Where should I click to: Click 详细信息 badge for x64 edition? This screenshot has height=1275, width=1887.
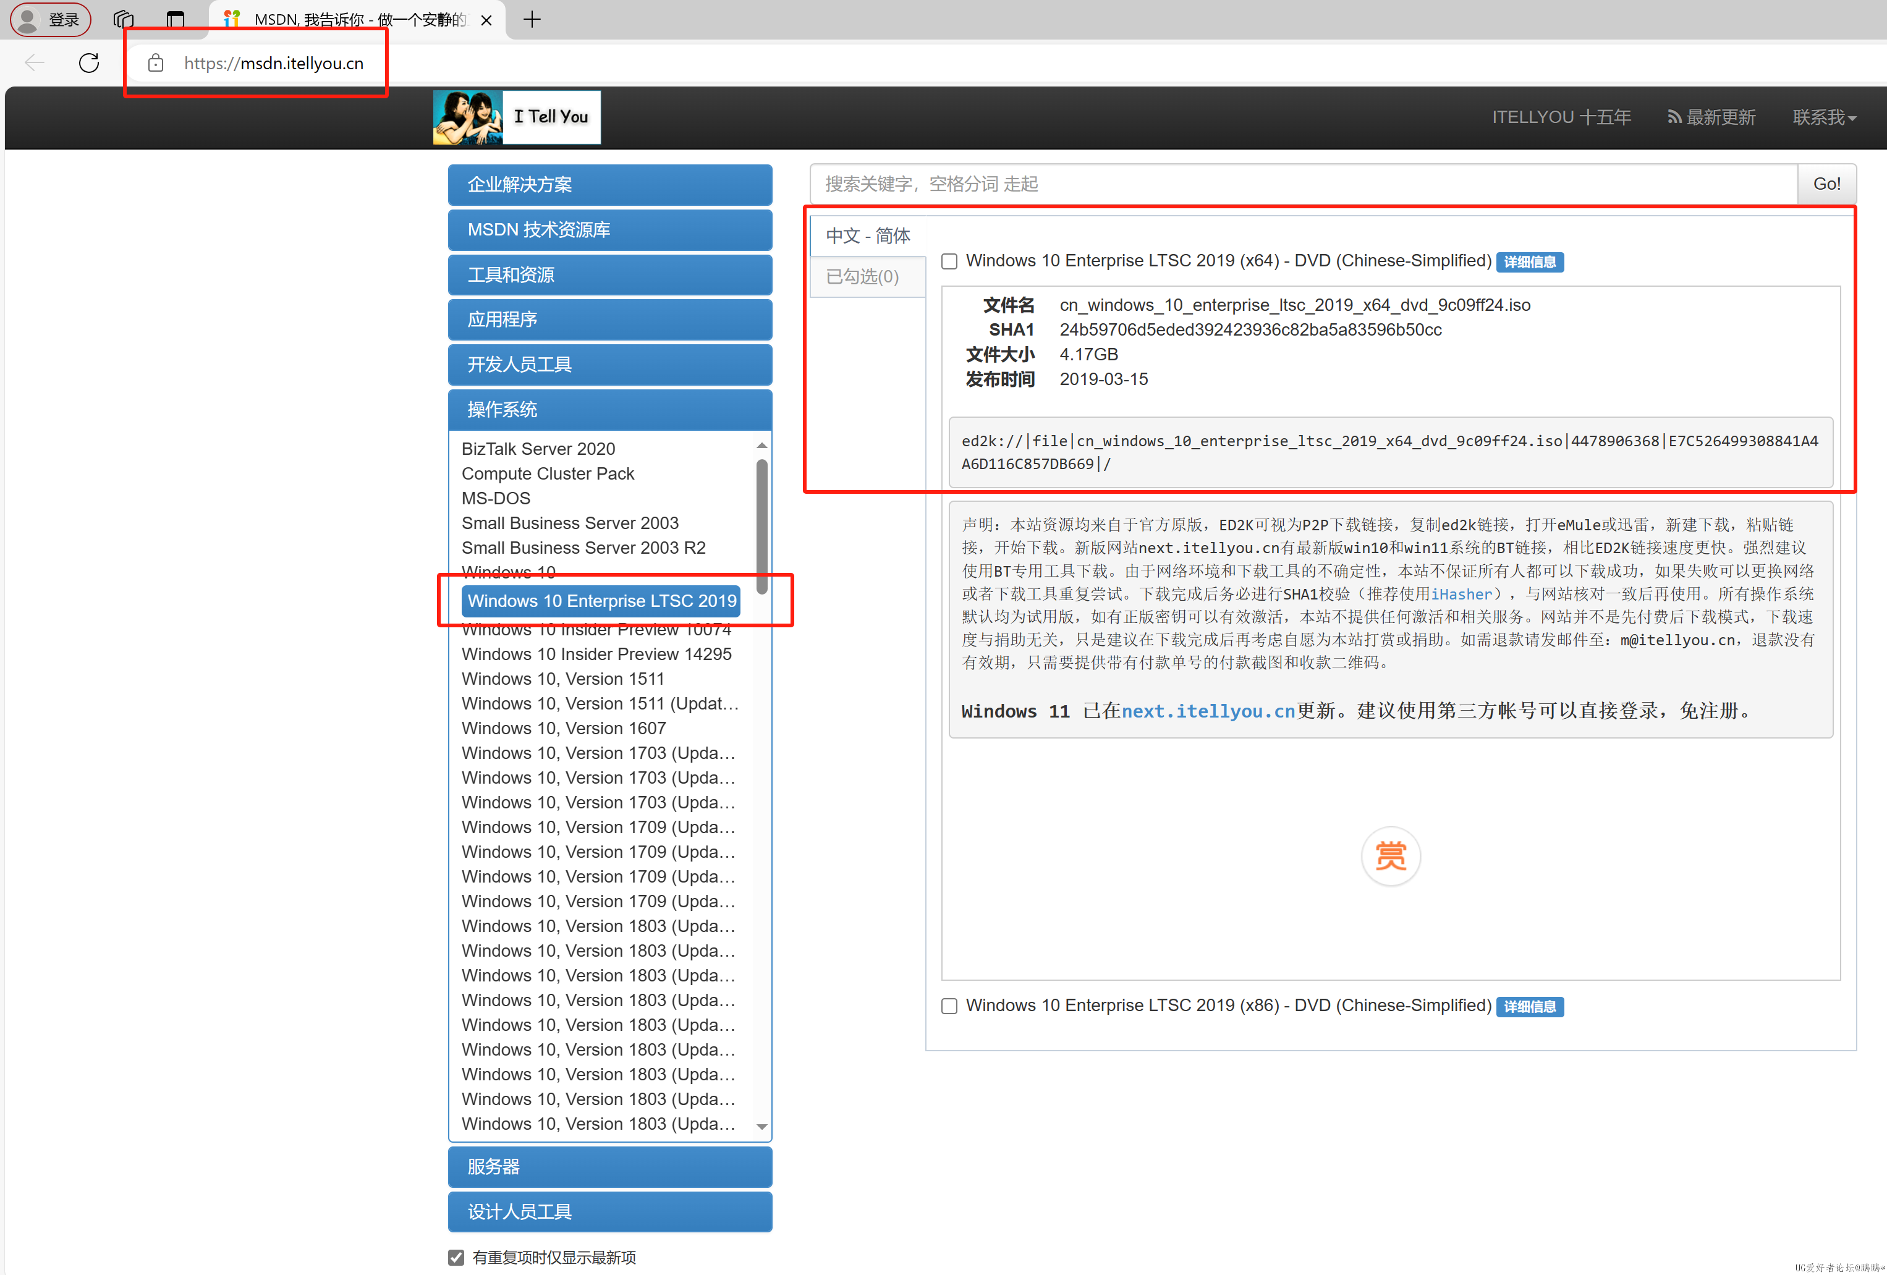1530,261
